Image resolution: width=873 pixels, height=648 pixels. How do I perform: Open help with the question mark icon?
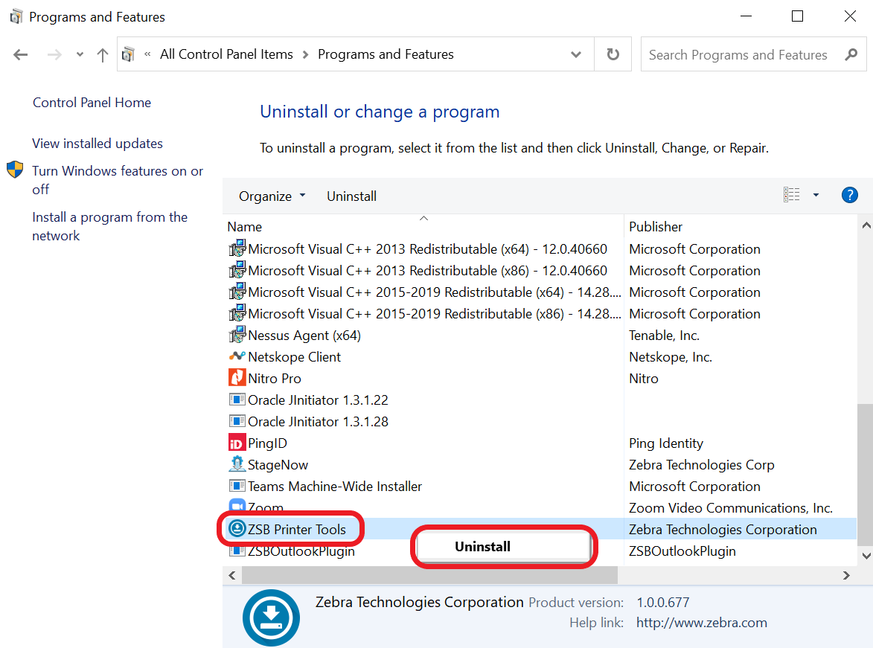pyautogui.click(x=849, y=196)
